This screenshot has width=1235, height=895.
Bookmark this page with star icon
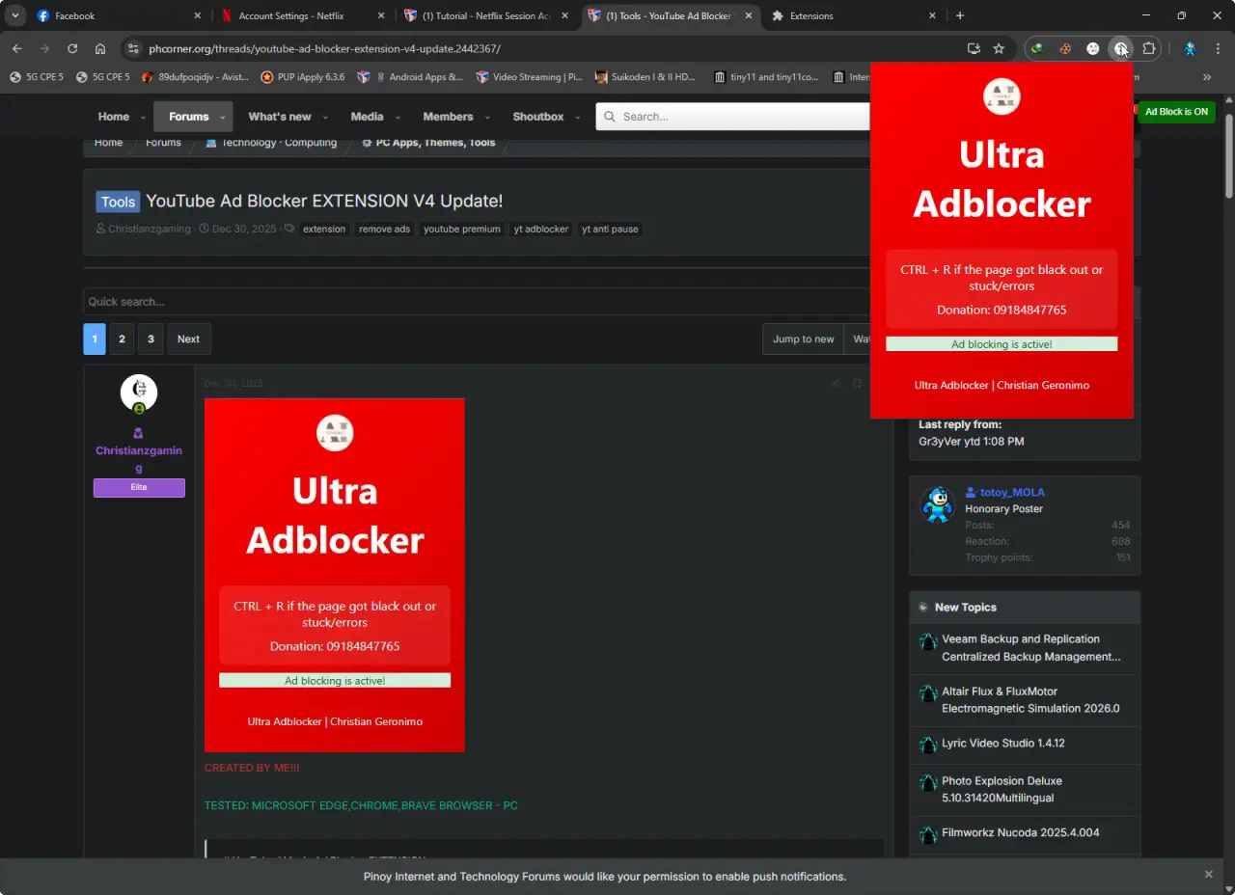pyautogui.click(x=999, y=48)
